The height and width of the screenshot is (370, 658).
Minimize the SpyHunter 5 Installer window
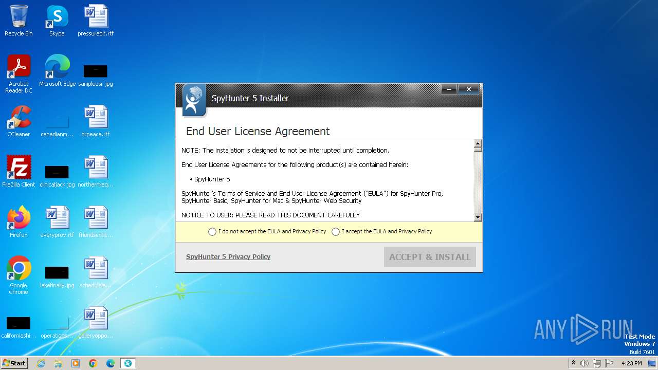pos(449,89)
